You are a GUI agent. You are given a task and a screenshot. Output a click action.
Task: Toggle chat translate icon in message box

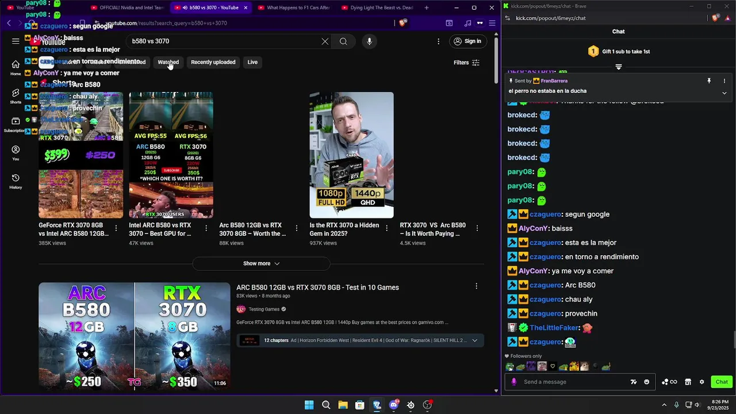point(634,382)
